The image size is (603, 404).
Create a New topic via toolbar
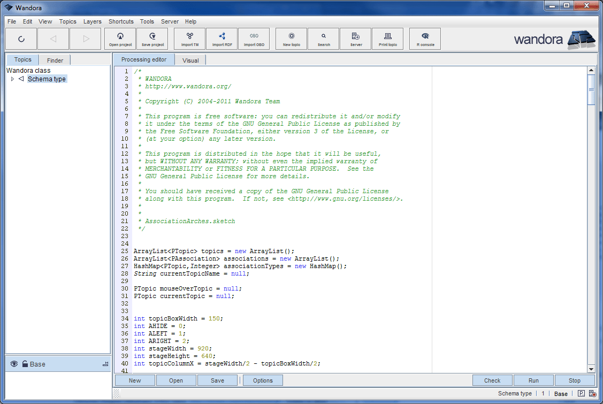pos(291,39)
